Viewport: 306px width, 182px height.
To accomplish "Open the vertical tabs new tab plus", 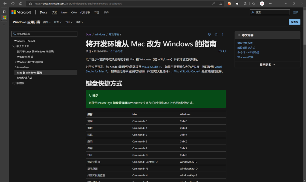I will 4,25.
